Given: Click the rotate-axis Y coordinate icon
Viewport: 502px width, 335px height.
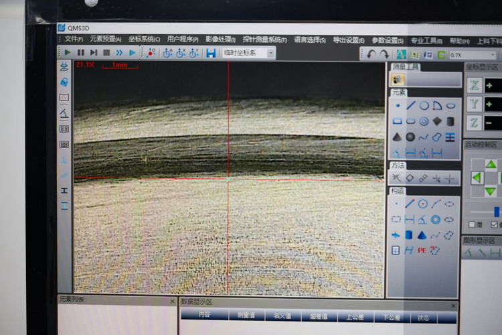Looking at the screenshot, I should tap(194, 52).
